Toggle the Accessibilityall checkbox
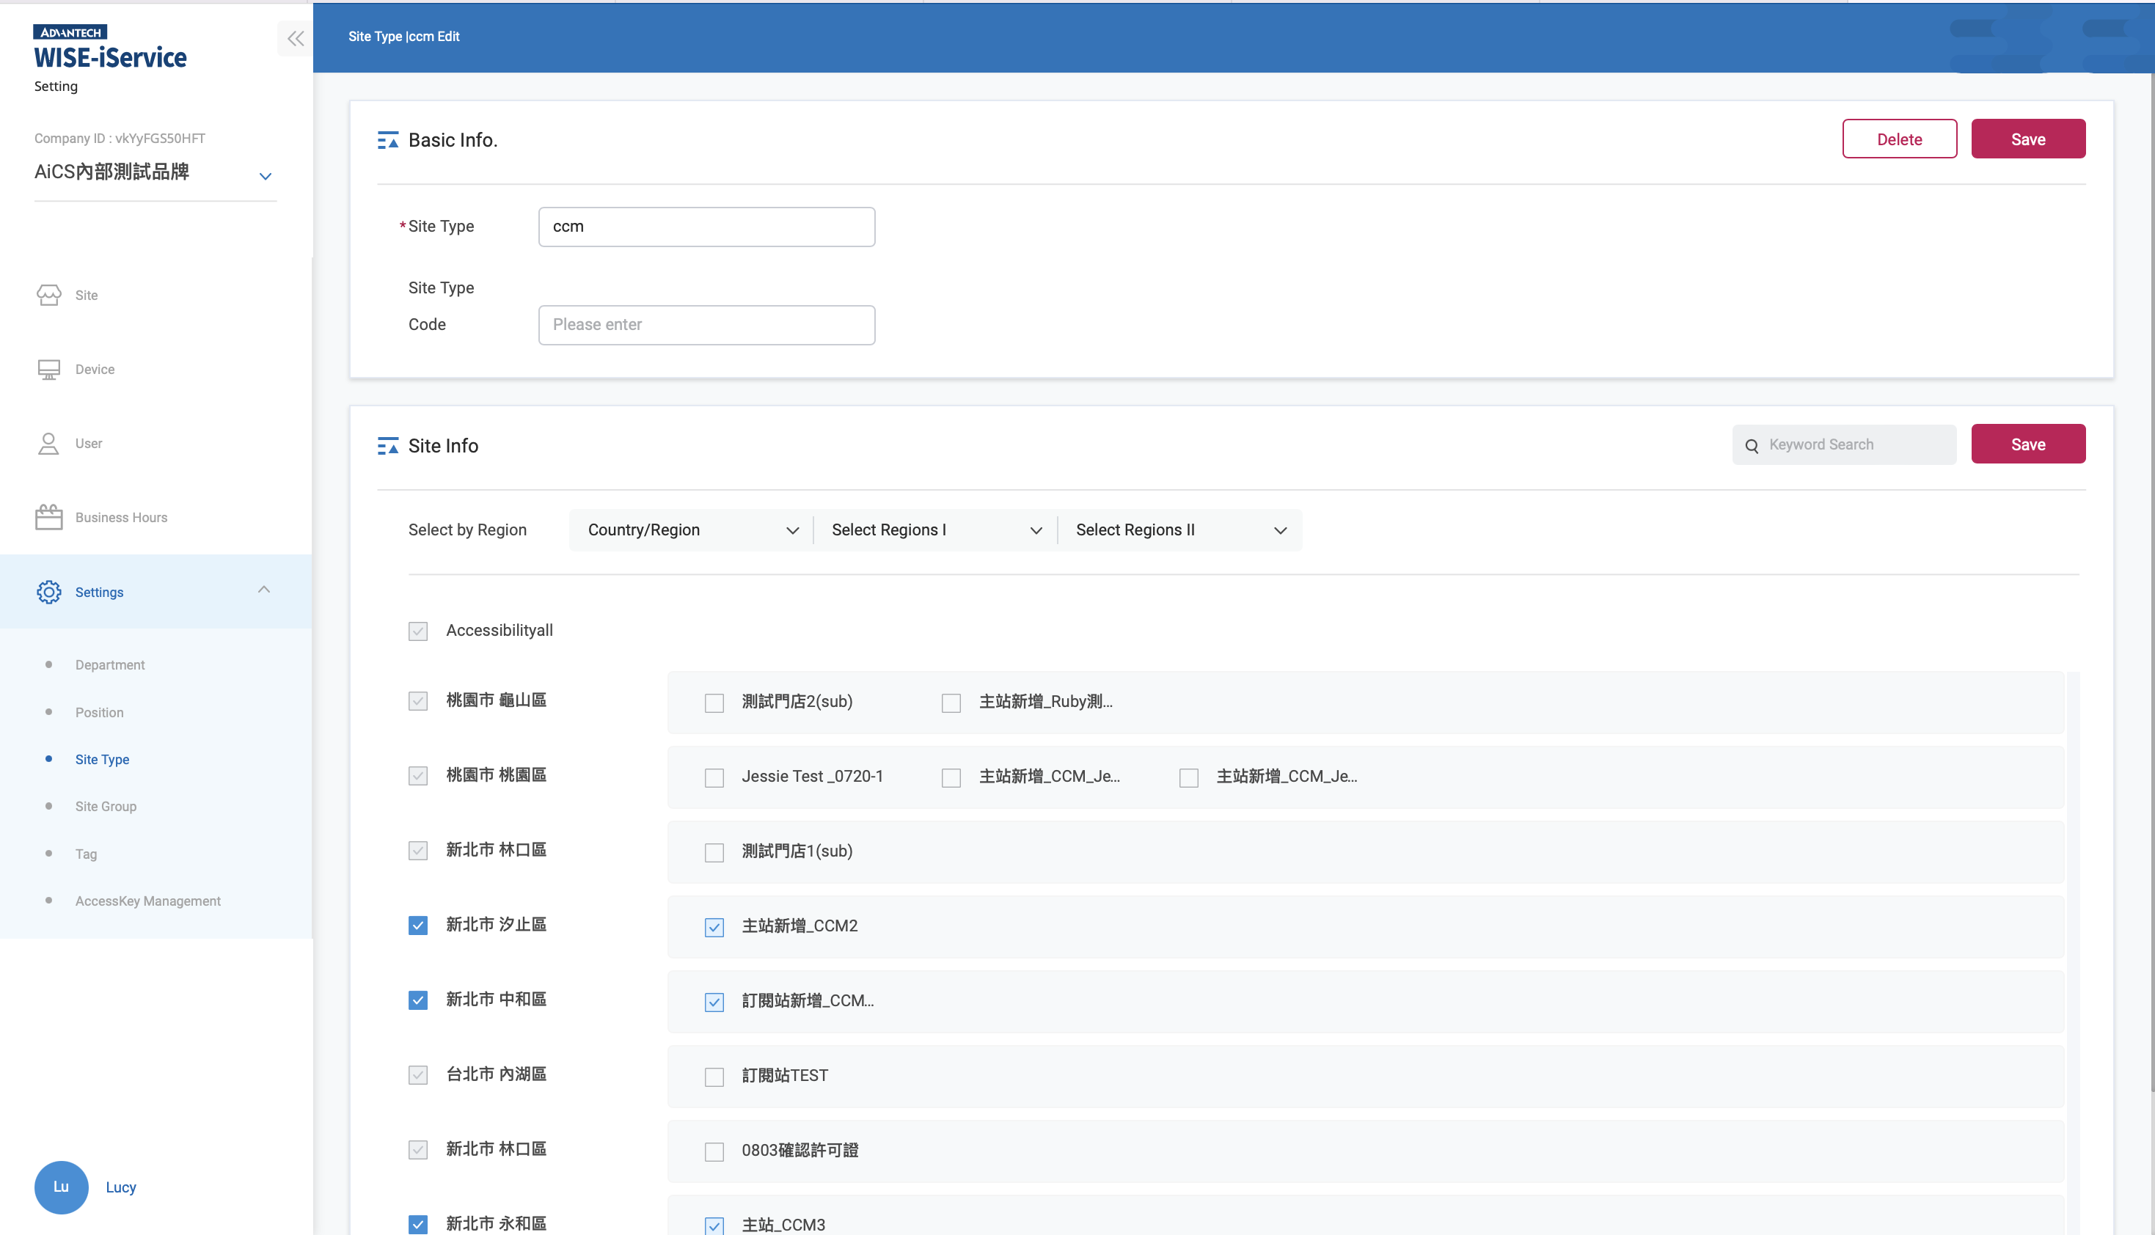Viewport: 2155px width, 1235px height. pos(417,630)
